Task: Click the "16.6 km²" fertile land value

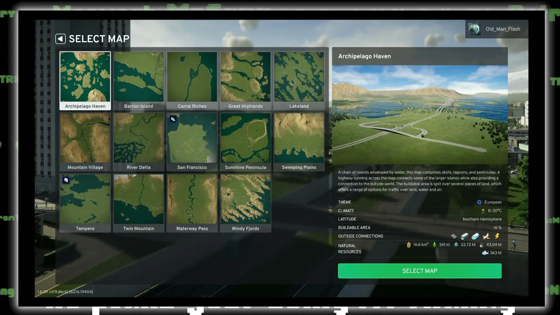Action: pyautogui.click(x=421, y=245)
